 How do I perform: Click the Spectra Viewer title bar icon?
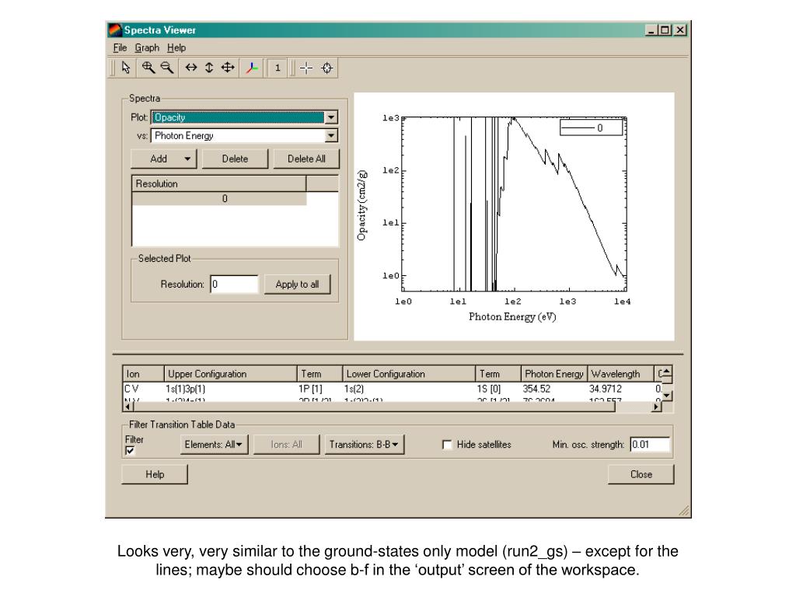(x=115, y=30)
